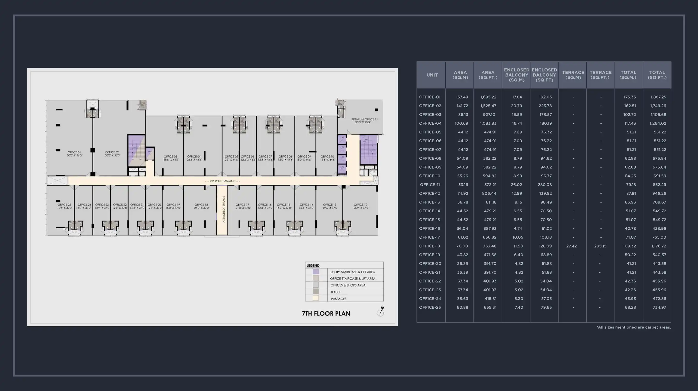Image resolution: width=698 pixels, height=391 pixels.
Task: Click the TOTAL (SQ.FT.) column header
Action: 657,75
